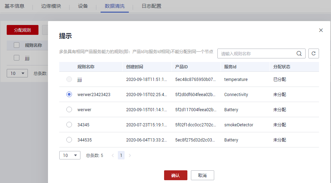331x183 pixels.
Task: Check the 规则名称 header checkbox in background table
Action: (17, 45)
